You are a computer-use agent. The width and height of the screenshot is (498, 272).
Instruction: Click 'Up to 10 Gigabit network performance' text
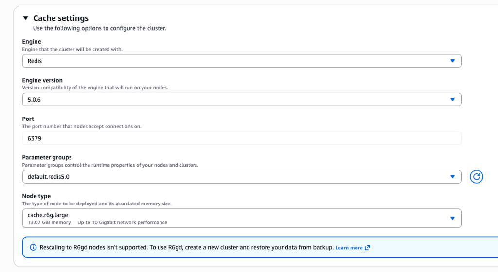122,222
